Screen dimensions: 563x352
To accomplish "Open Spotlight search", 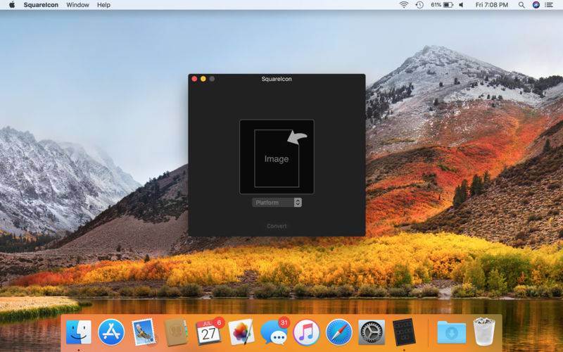I will [x=521, y=5].
